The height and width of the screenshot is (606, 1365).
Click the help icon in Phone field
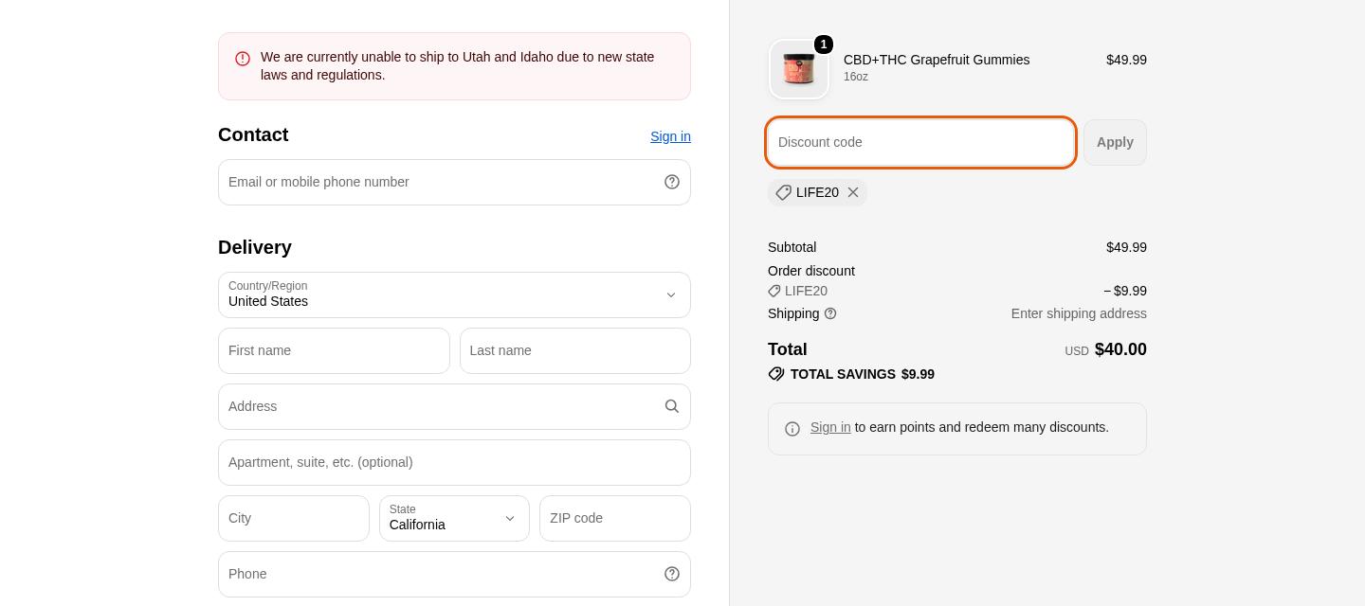coord(672,574)
